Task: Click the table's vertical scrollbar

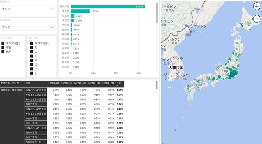Action: pos(157,86)
